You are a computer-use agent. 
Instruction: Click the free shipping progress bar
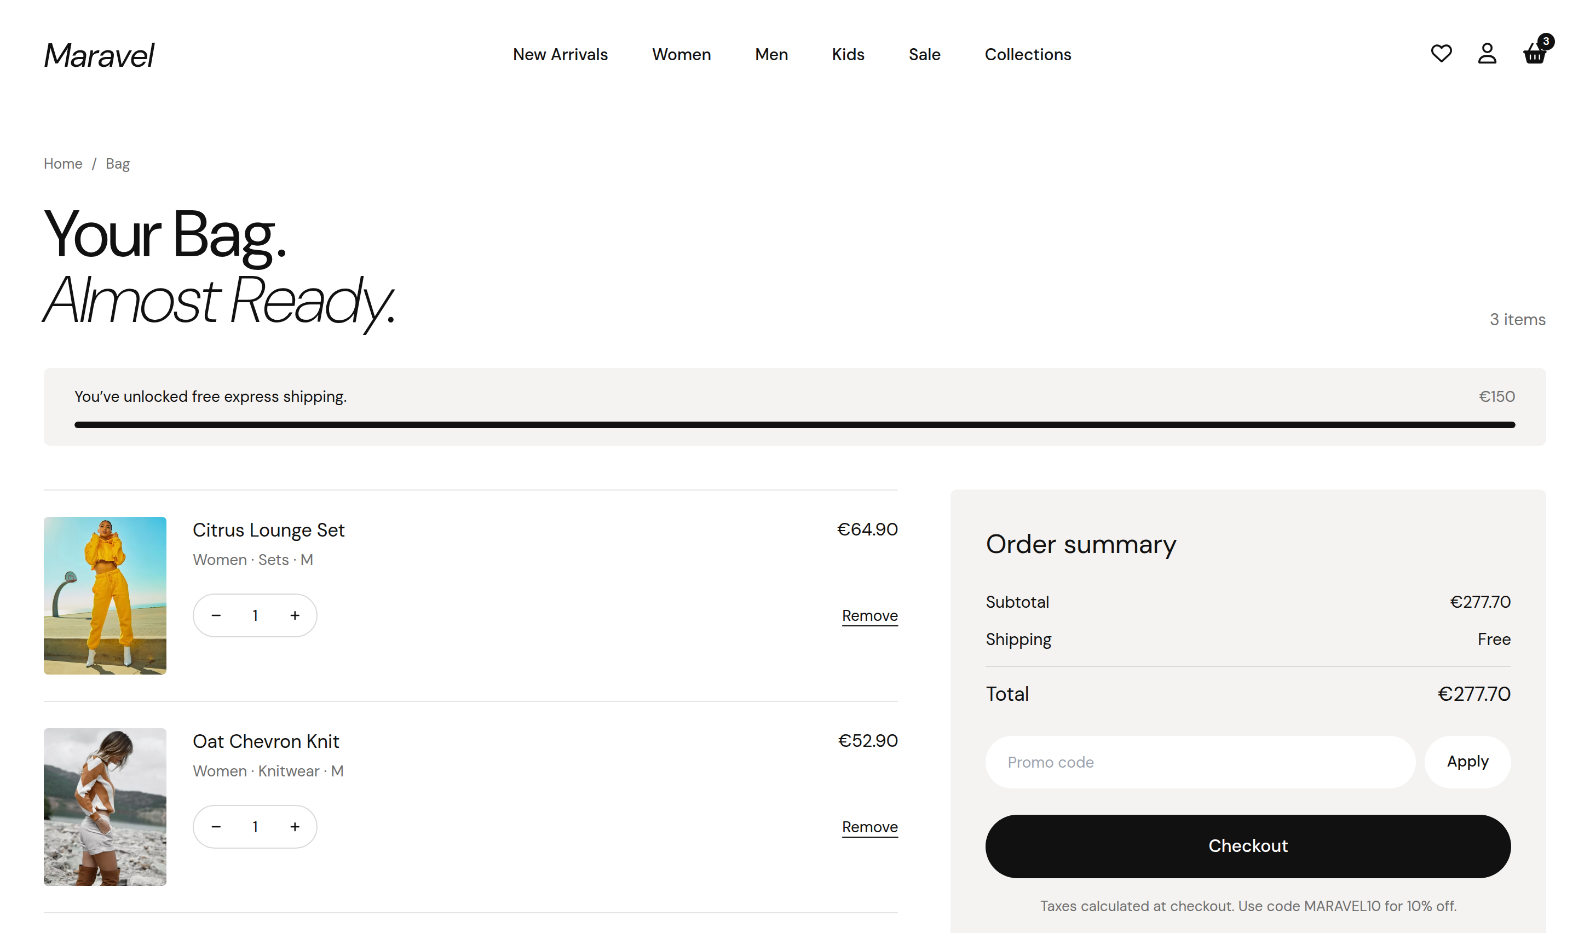(x=794, y=425)
